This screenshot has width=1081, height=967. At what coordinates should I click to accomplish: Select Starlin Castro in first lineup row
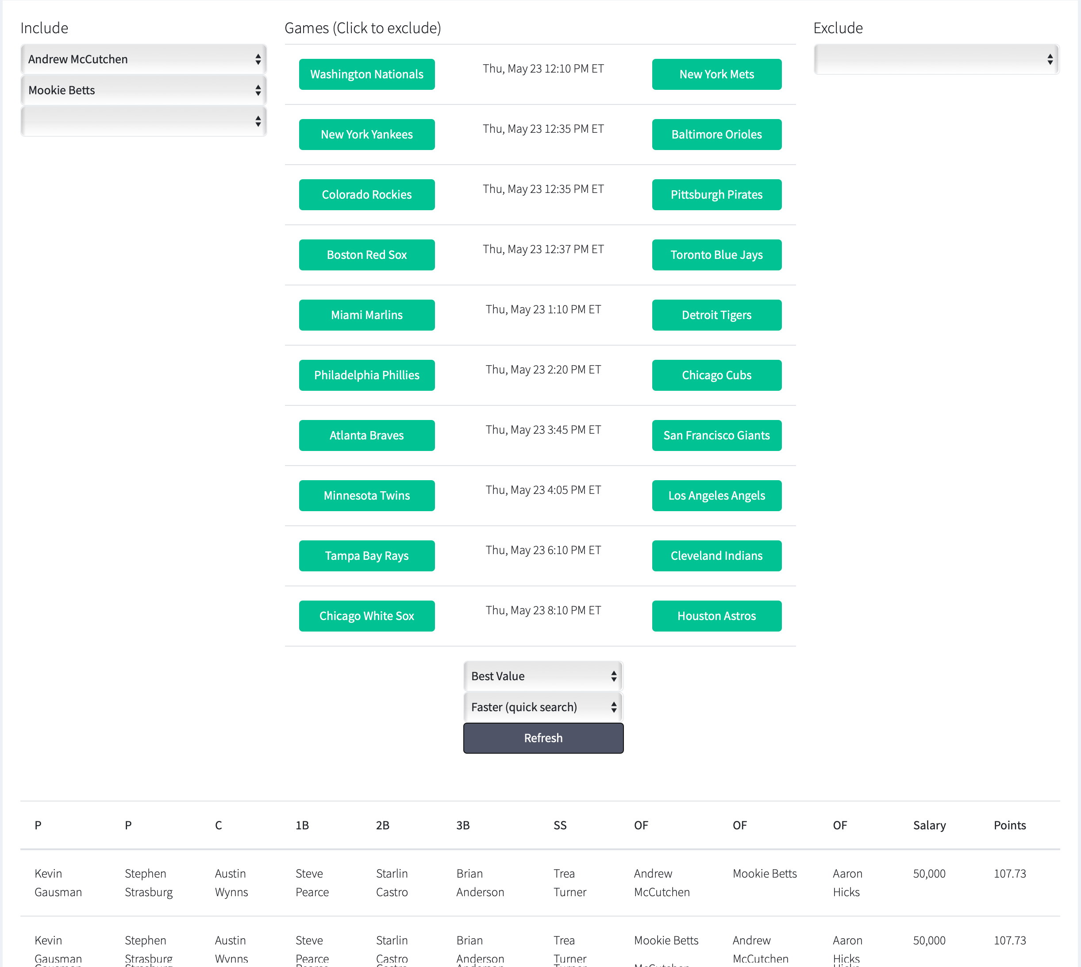point(392,882)
